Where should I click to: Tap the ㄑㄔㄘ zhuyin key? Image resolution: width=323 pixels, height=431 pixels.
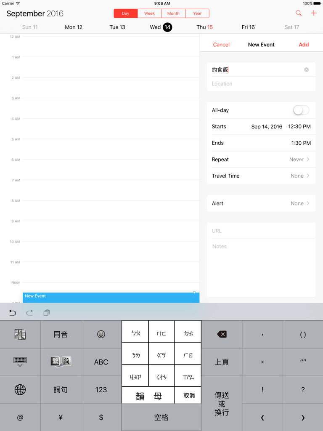click(161, 376)
